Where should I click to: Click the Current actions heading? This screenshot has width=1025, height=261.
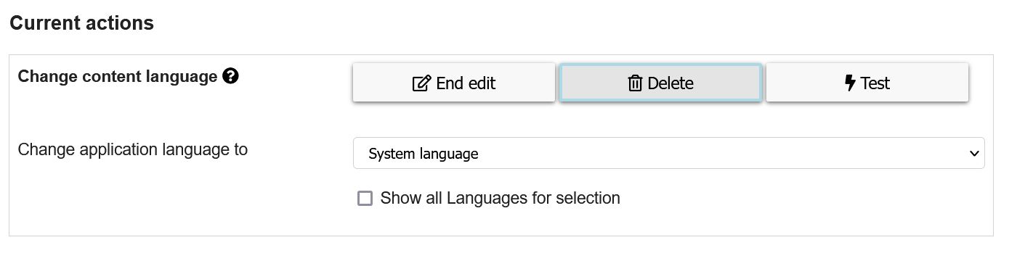click(x=81, y=23)
